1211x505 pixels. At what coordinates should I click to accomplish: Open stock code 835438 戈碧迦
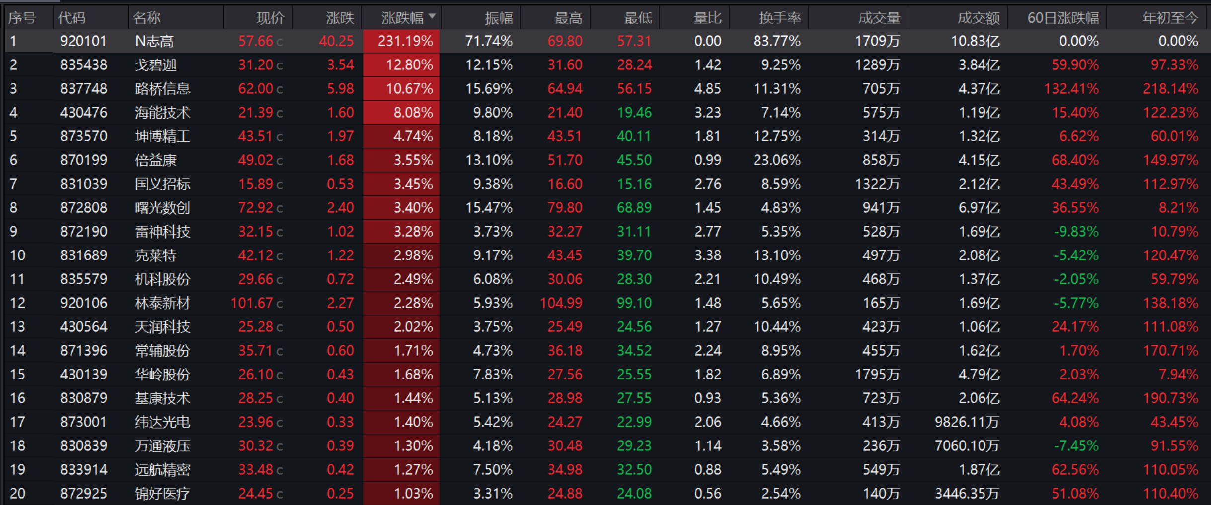click(x=83, y=64)
